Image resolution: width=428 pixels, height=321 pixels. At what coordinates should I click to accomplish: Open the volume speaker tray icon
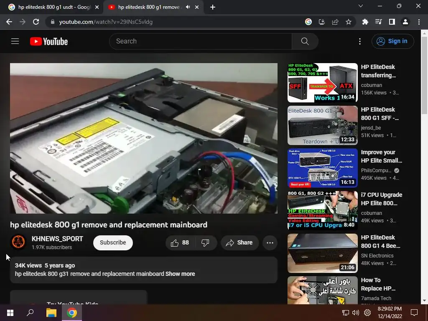[x=355, y=313]
